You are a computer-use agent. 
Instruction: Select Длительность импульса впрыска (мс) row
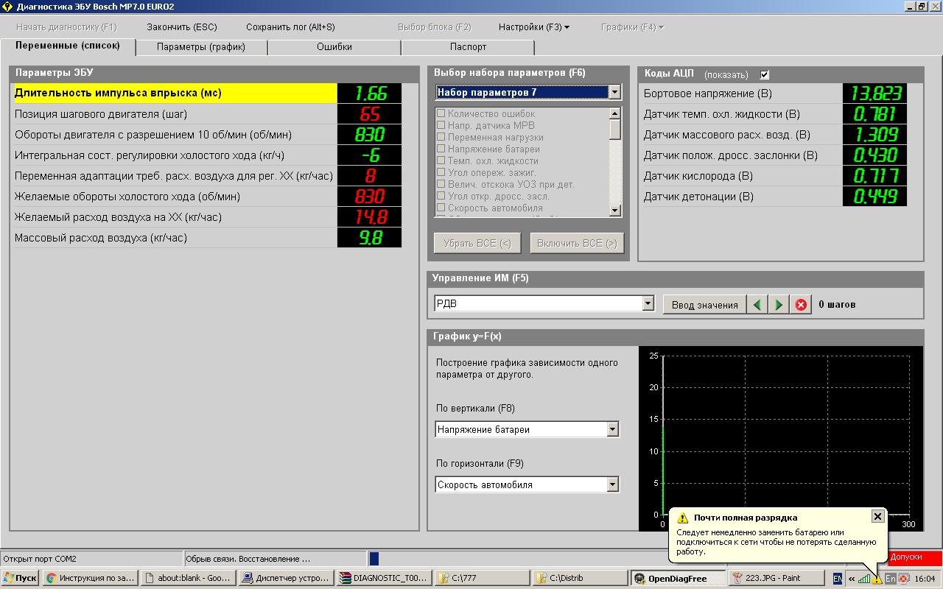click(208, 93)
